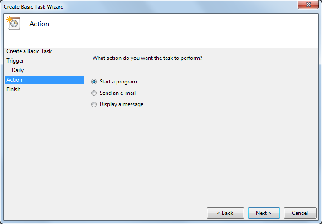Screen dimensions: 322x224
Task: Click the Display a message label text
Action: (122, 104)
